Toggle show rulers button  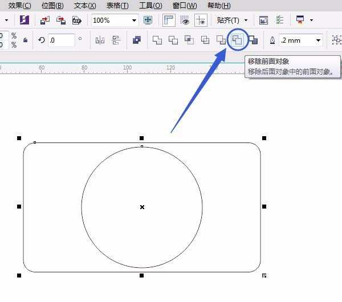169,21
